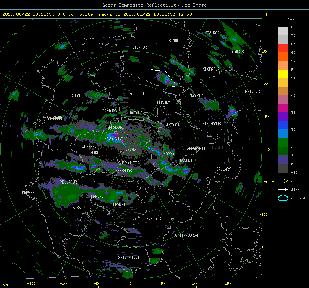Click the white 23MN track arrow legend
The width and height of the screenshot is (309, 288).
coord(283,189)
